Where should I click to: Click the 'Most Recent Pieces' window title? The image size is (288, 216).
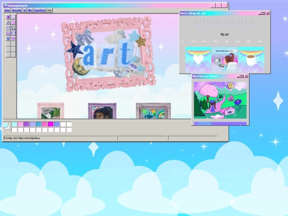(205, 76)
